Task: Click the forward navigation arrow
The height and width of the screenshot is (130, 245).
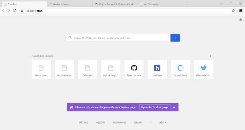Action: coord(9,10)
